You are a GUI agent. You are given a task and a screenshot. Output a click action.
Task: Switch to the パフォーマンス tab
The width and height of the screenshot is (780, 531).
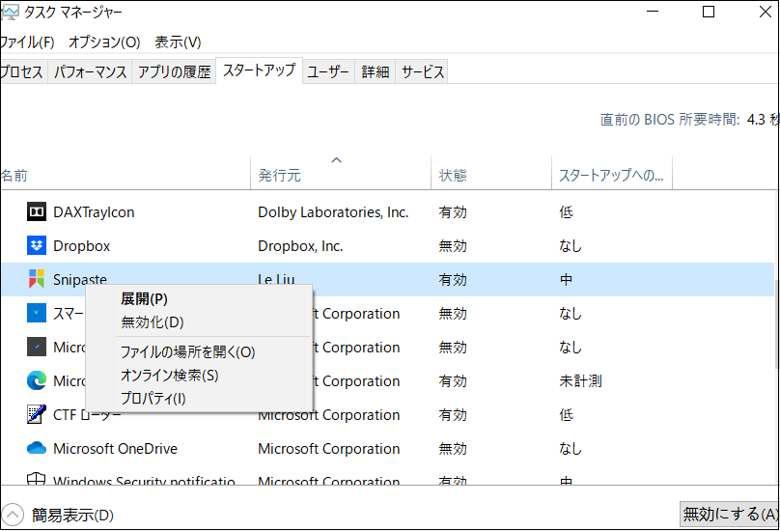91,72
